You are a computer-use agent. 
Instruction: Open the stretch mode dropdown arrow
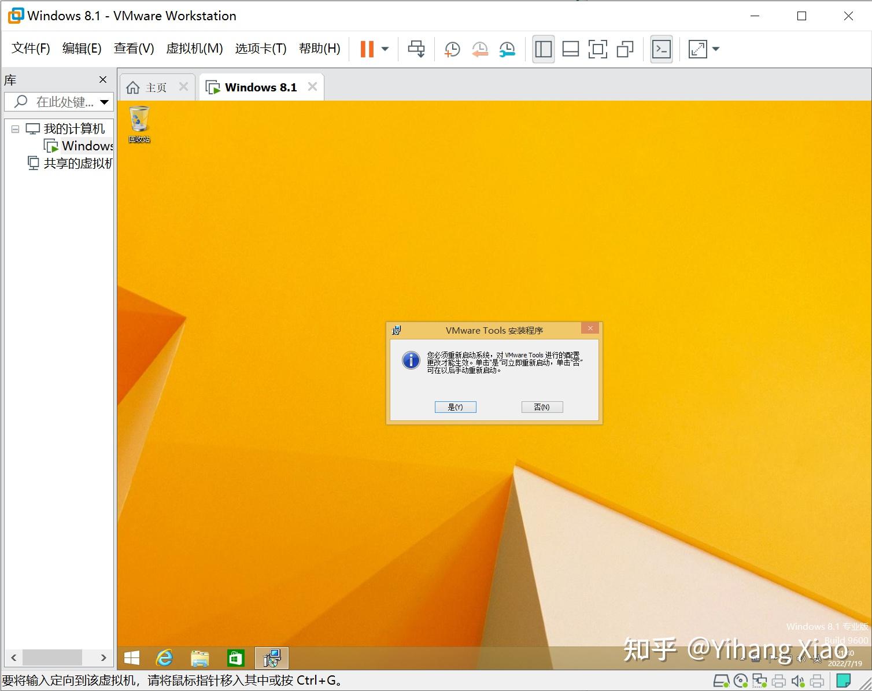click(716, 49)
